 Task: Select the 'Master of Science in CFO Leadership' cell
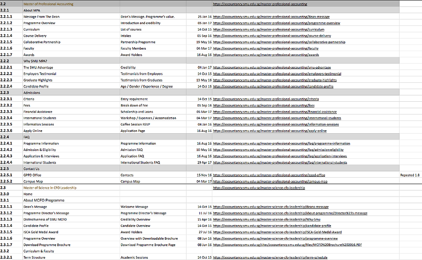click(71, 188)
